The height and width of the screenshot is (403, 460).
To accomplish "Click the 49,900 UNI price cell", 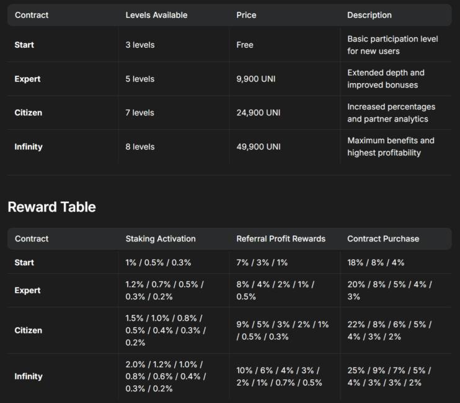I will pyautogui.click(x=261, y=147).
